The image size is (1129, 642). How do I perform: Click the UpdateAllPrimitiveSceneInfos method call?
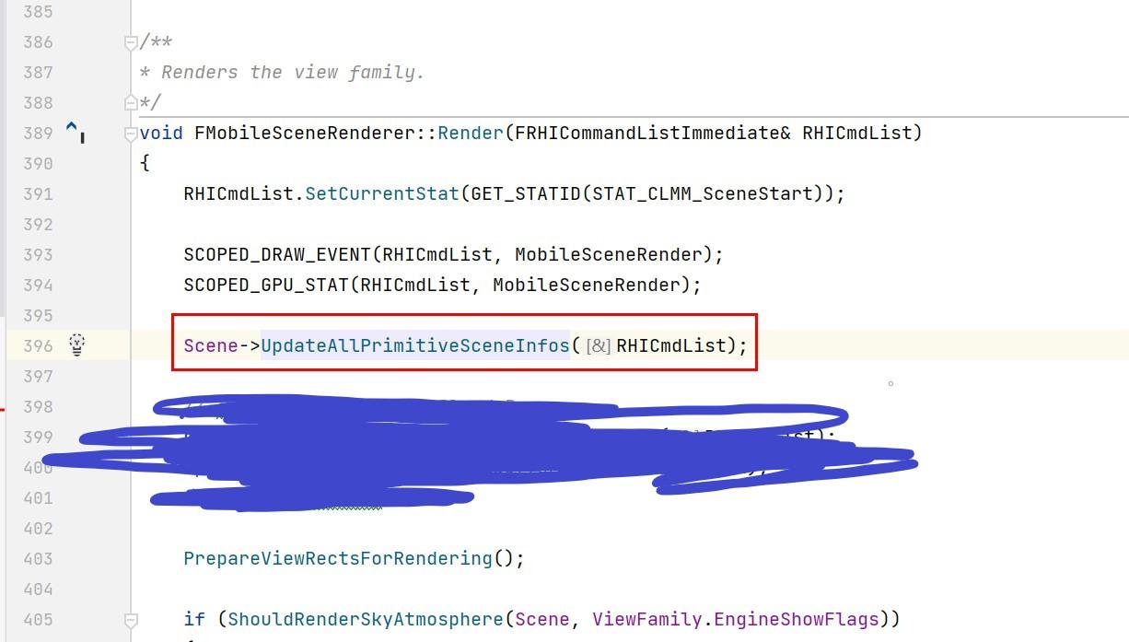[x=415, y=345]
